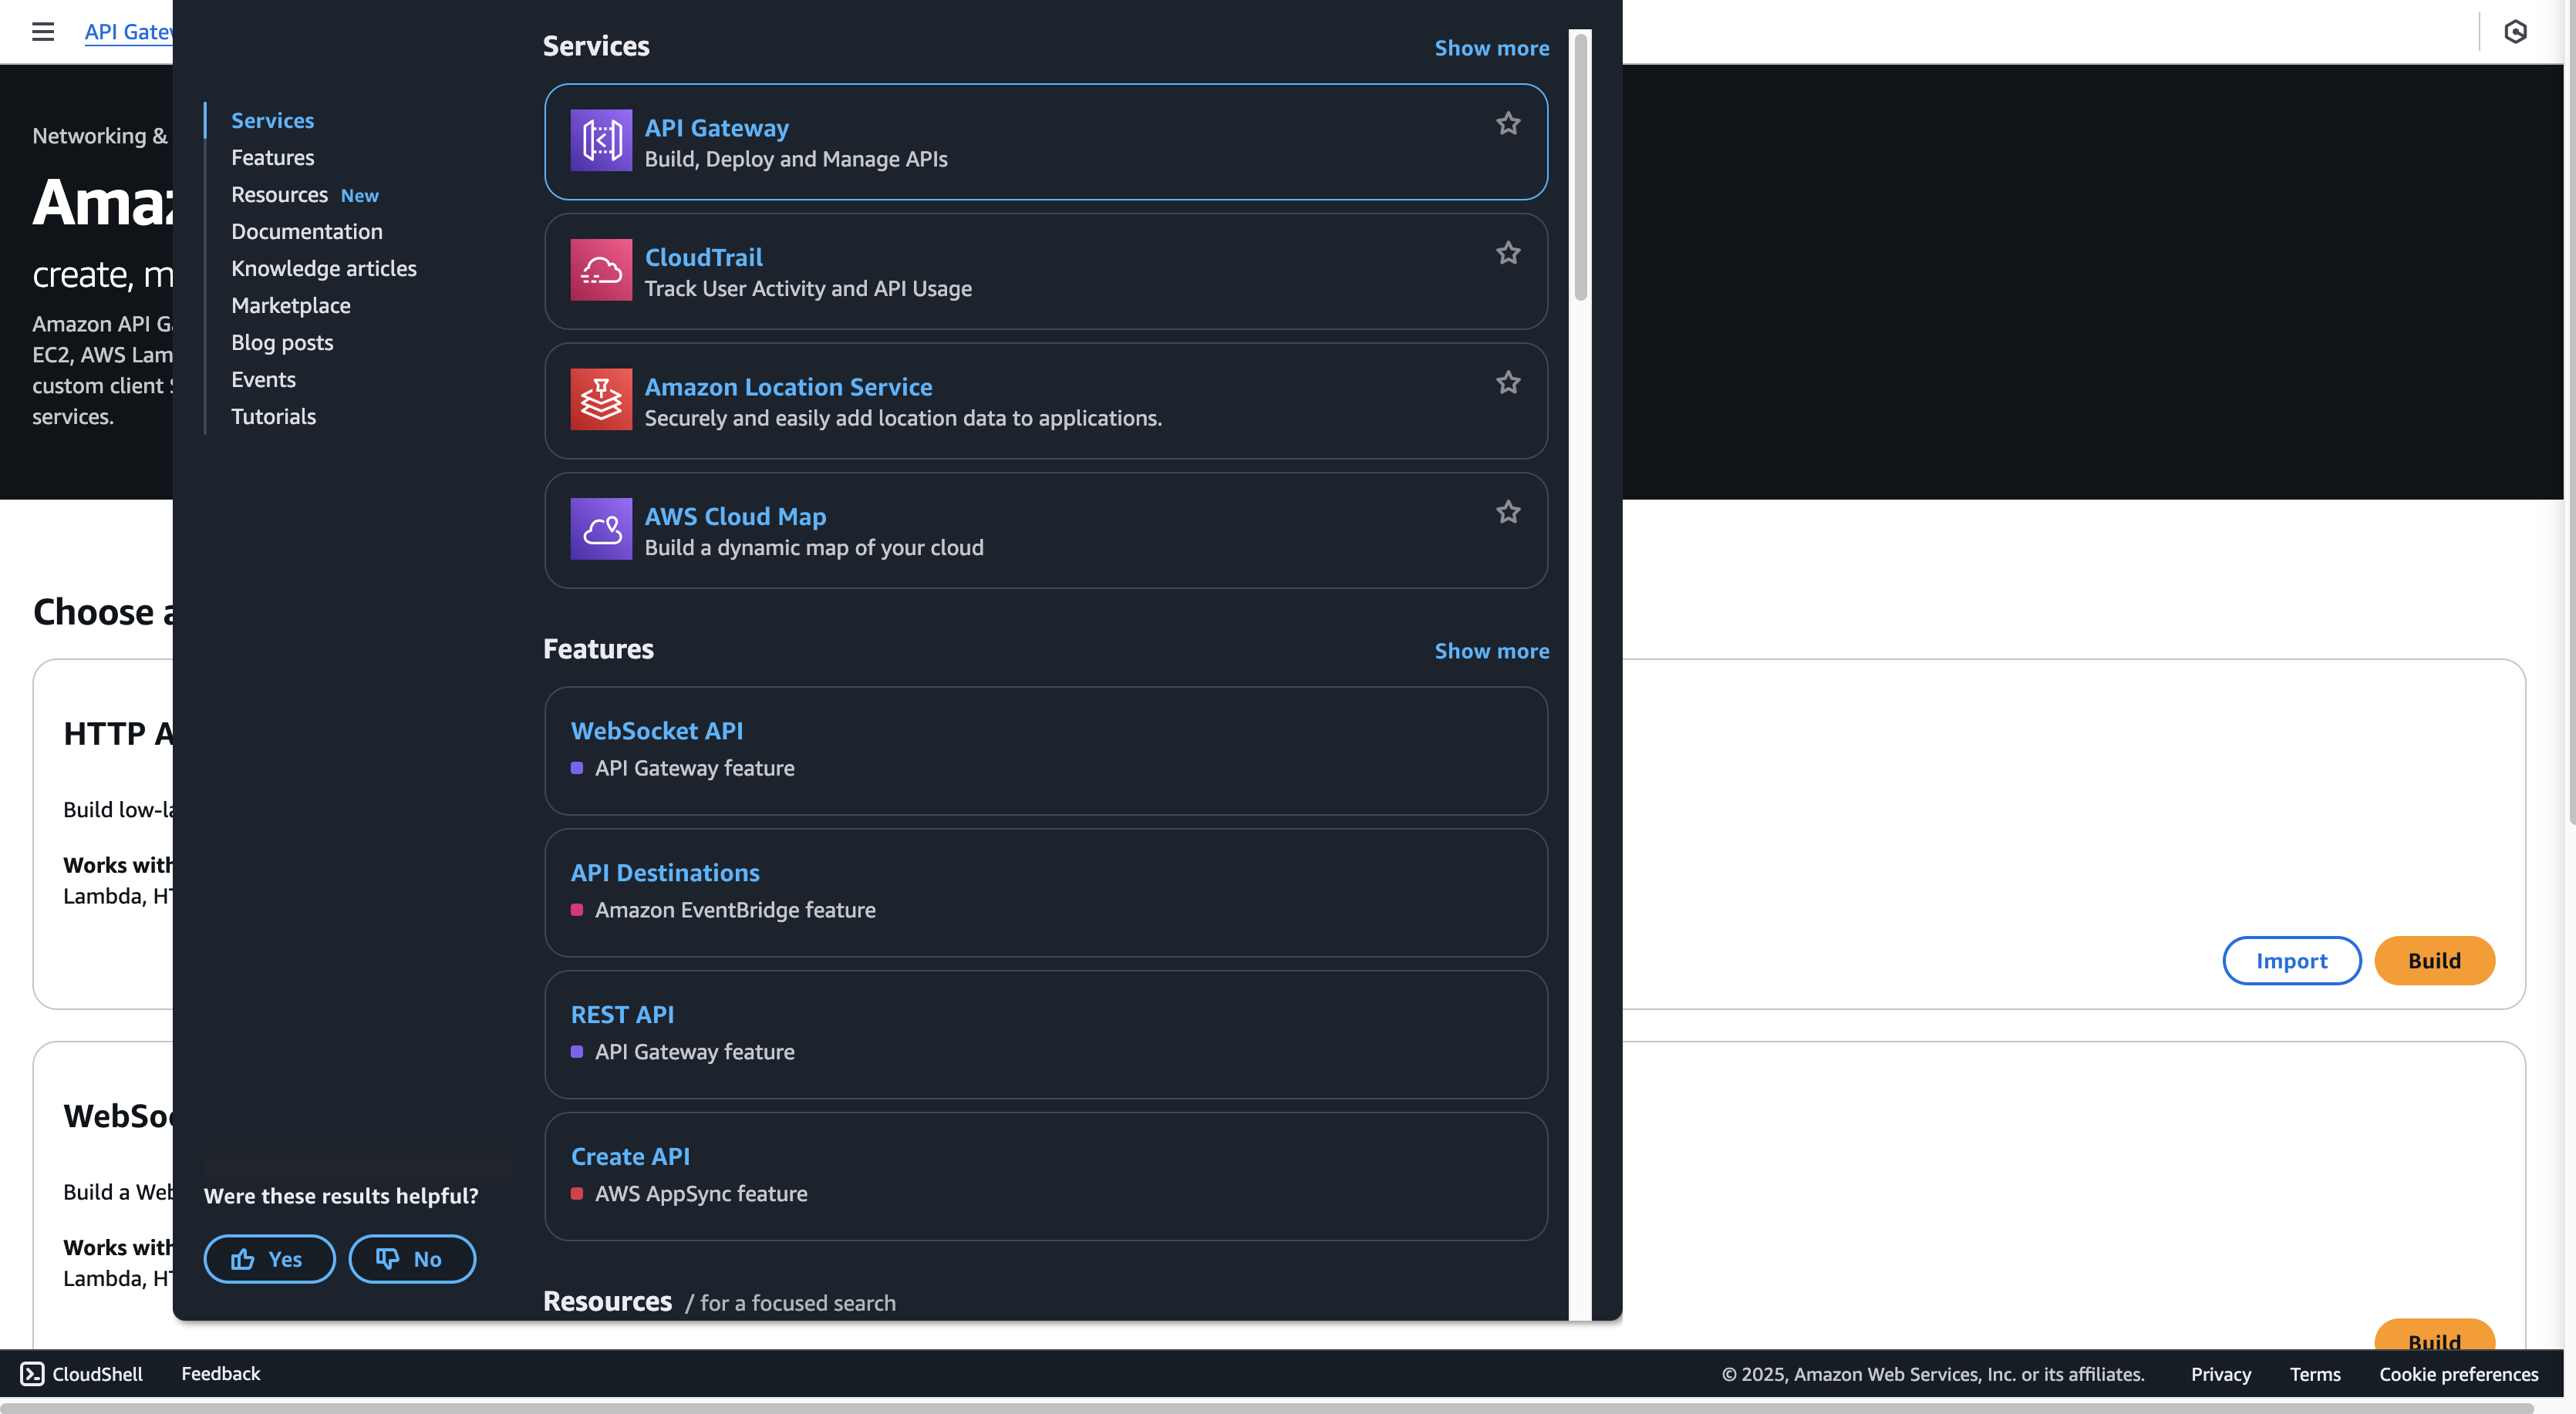The width and height of the screenshot is (2576, 1414).
Task: Open the REST API feature
Action: [622, 1015]
